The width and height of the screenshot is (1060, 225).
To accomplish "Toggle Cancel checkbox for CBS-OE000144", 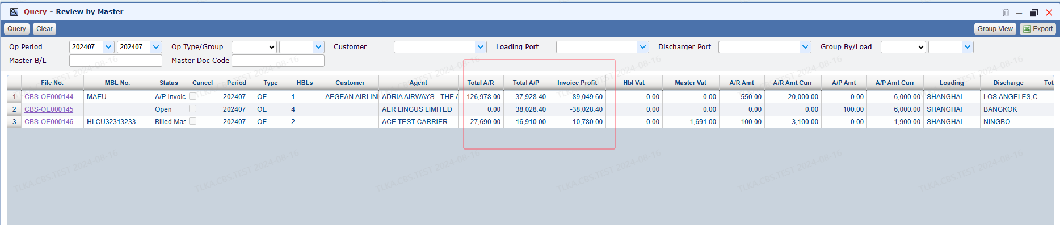I will (193, 96).
